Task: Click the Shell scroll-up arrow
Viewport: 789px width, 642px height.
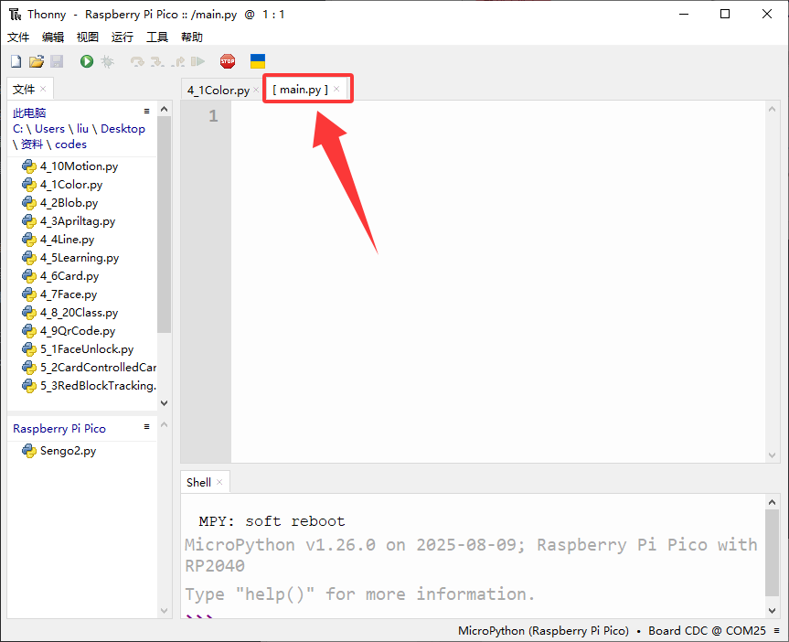Action: tap(772, 502)
